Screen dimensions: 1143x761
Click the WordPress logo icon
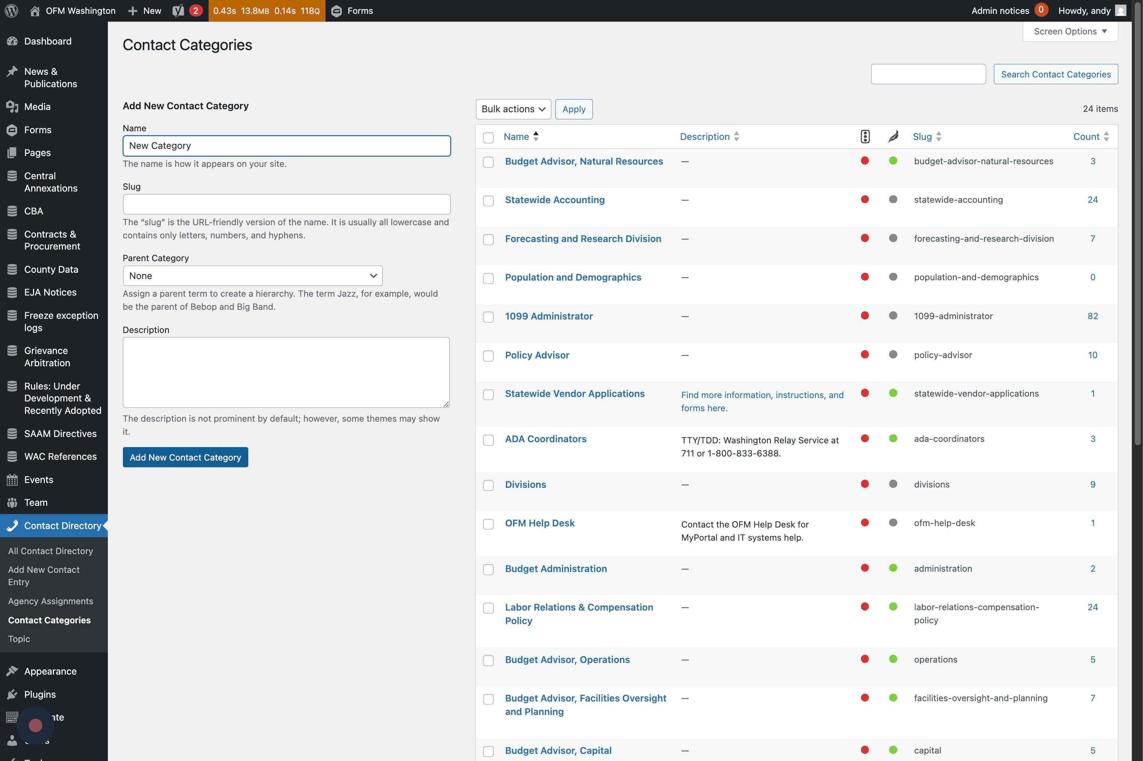coord(12,11)
